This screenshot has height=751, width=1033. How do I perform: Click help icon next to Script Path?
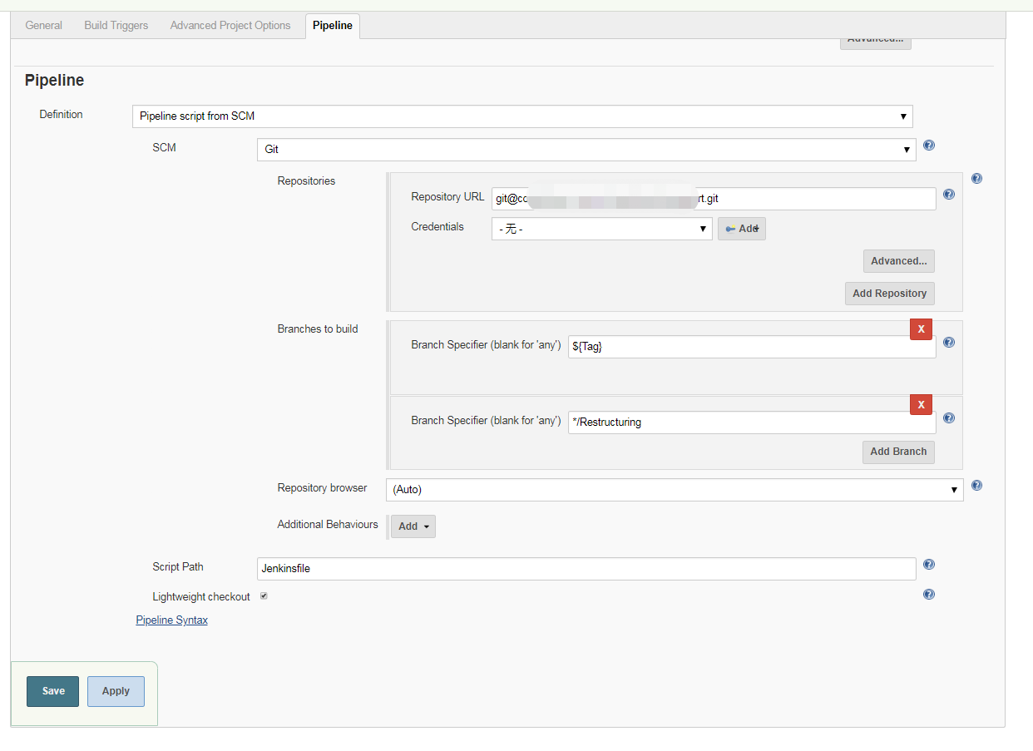(x=929, y=565)
